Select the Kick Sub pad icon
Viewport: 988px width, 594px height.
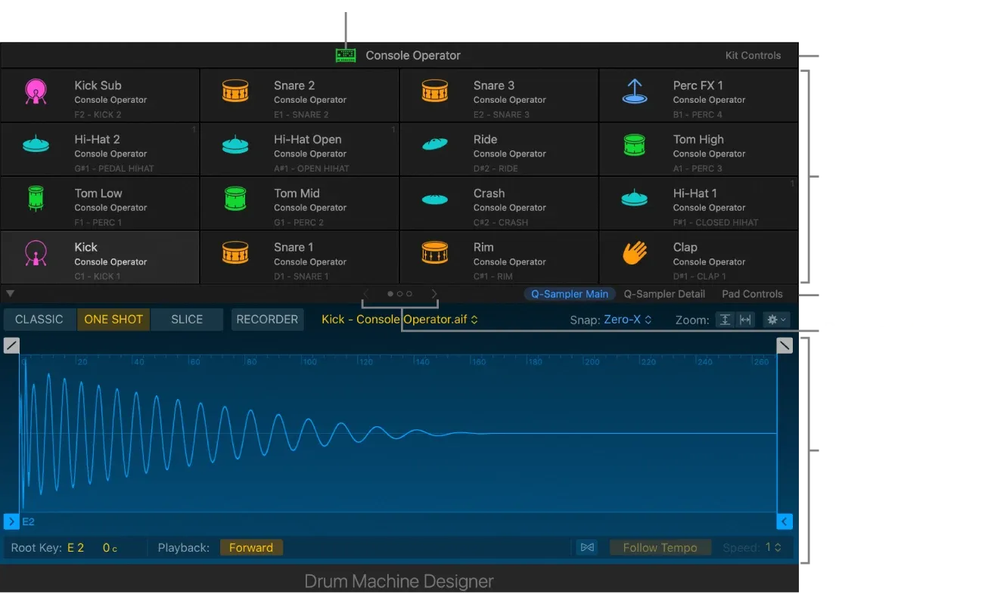coord(36,91)
